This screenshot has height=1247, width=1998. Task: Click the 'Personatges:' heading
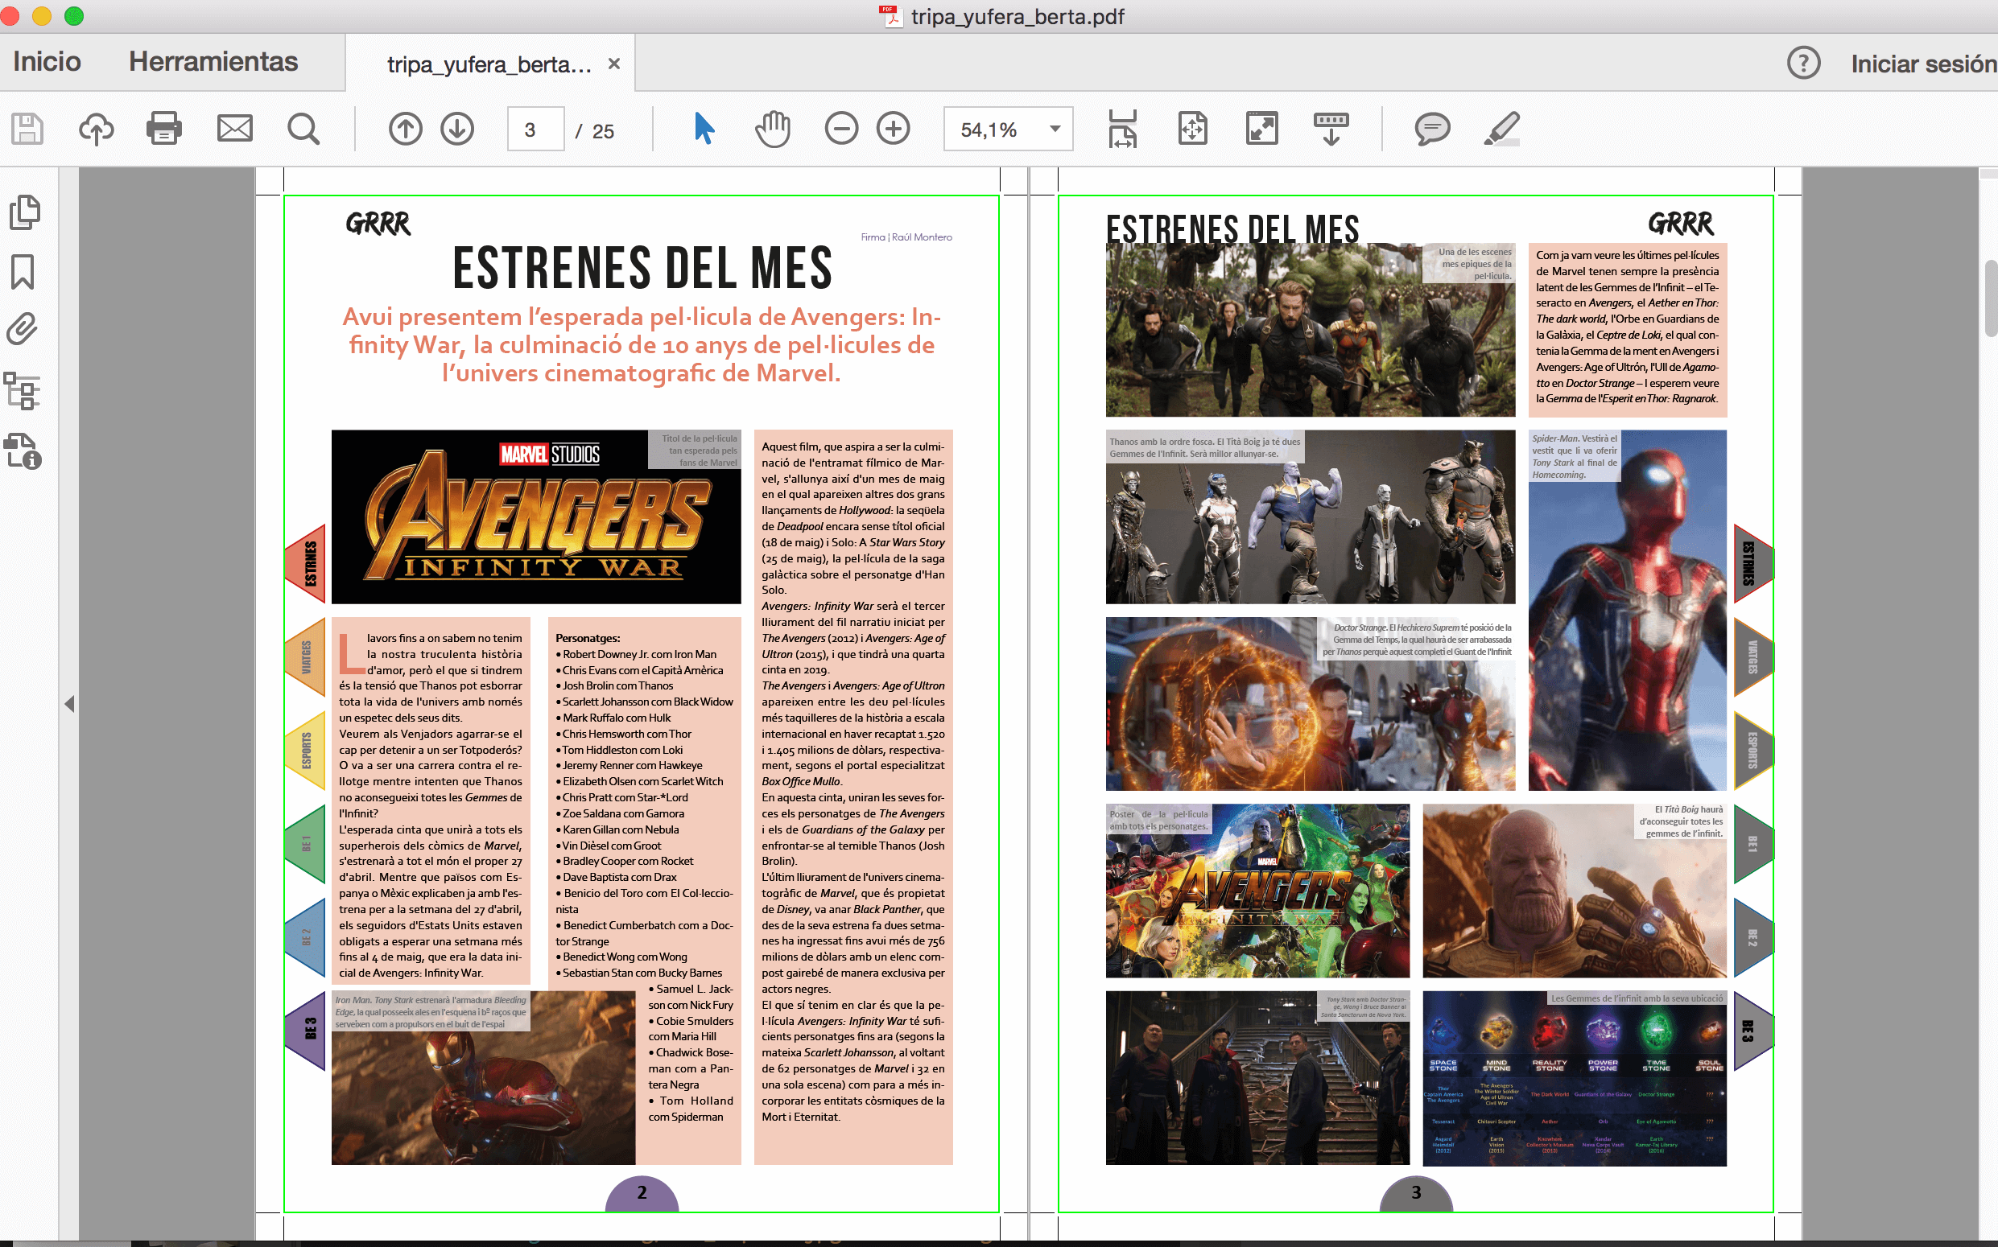pyautogui.click(x=588, y=638)
